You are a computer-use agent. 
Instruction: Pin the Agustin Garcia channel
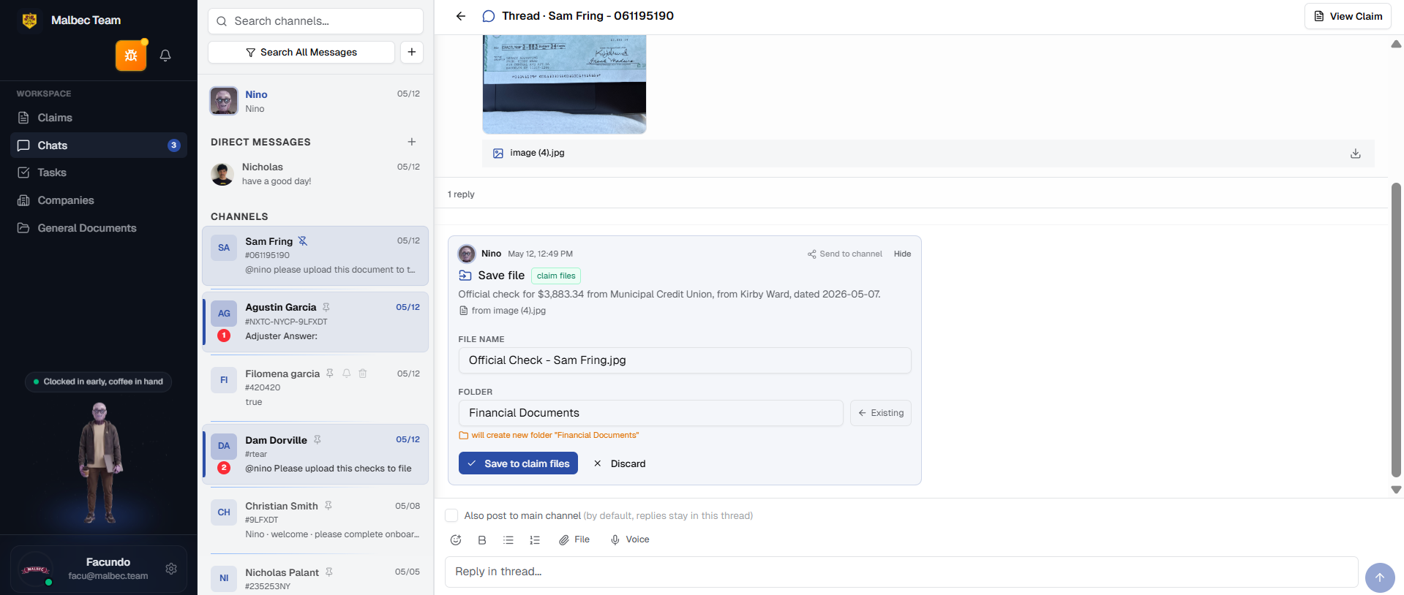pyautogui.click(x=326, y=307)
